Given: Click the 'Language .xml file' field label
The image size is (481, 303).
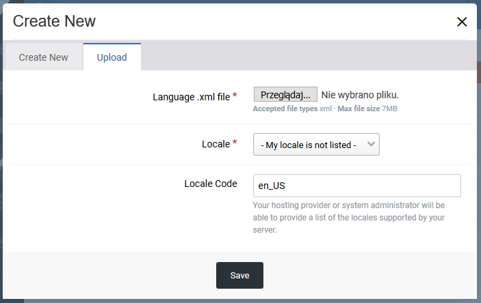Looking at the screenshot, I should (x=191, y=97).
